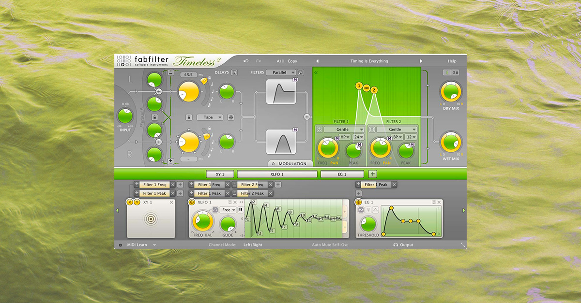Close the XY 1 module
581x303 pixels.
point(171,202)
